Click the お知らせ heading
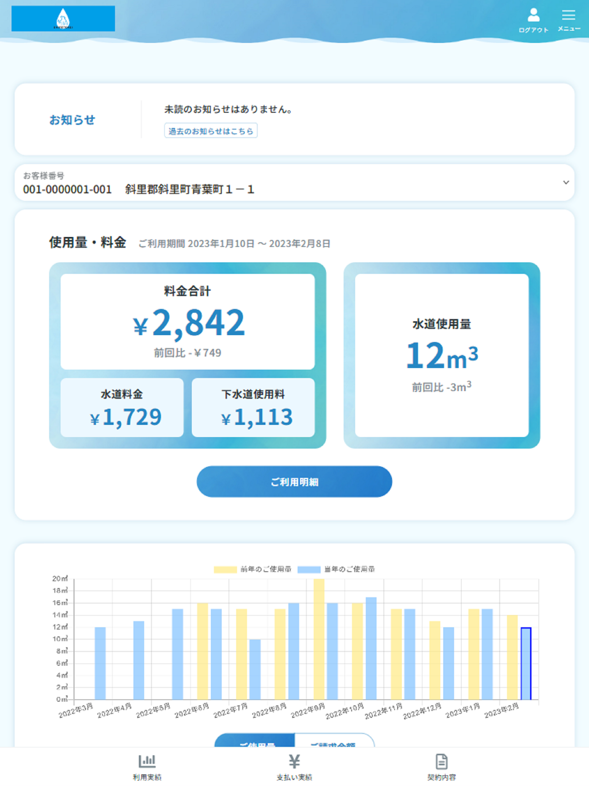 [x=72, y=120]
